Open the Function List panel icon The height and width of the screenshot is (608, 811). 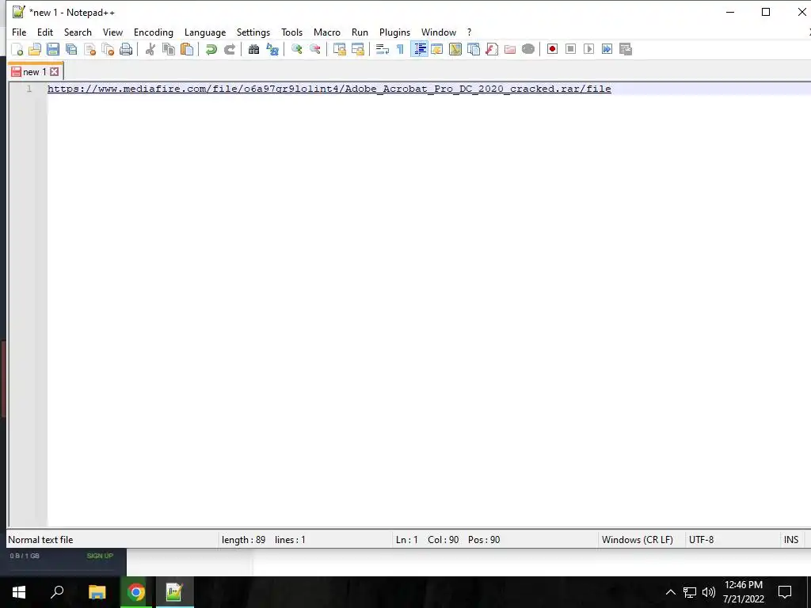492,49
